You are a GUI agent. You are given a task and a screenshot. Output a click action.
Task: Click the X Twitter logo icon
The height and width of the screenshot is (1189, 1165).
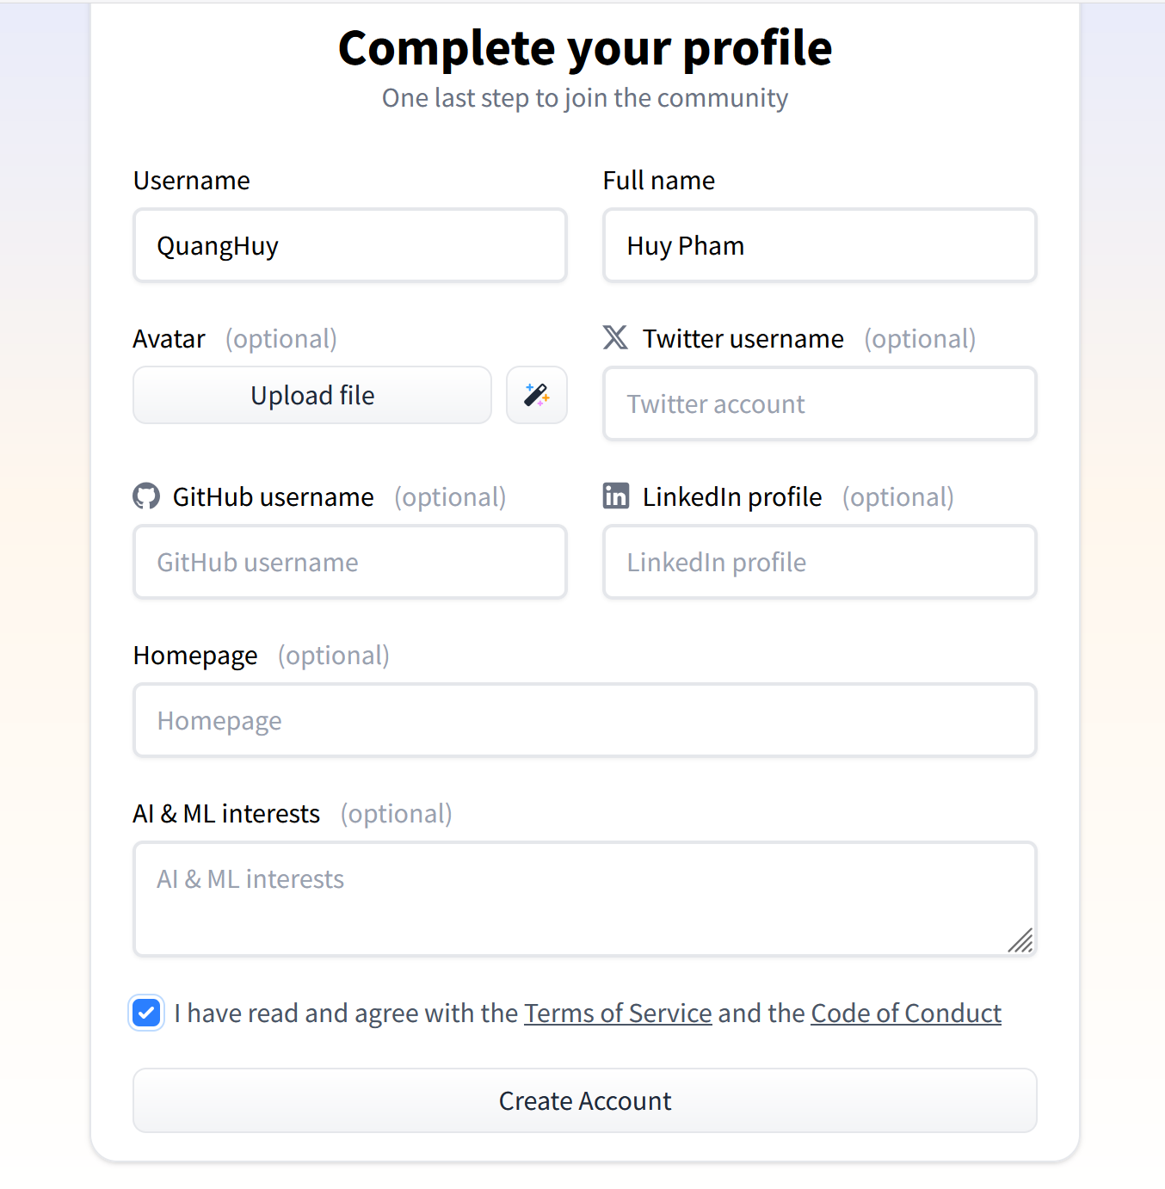point(615,337)
